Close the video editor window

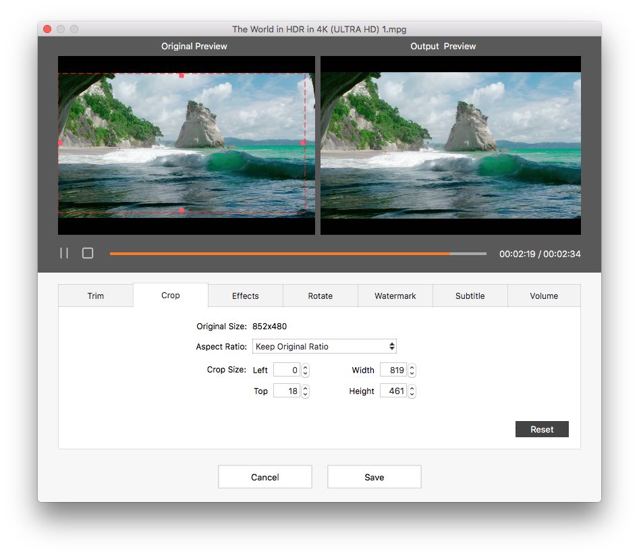click(x=47, y=29)
